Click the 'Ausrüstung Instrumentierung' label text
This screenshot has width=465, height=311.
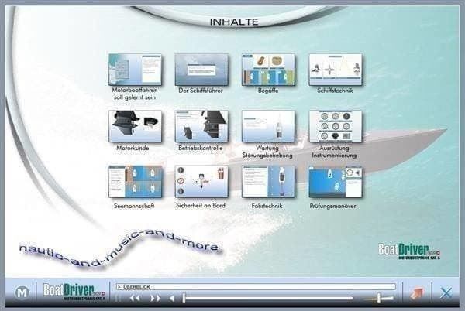[x=334, y=151]
